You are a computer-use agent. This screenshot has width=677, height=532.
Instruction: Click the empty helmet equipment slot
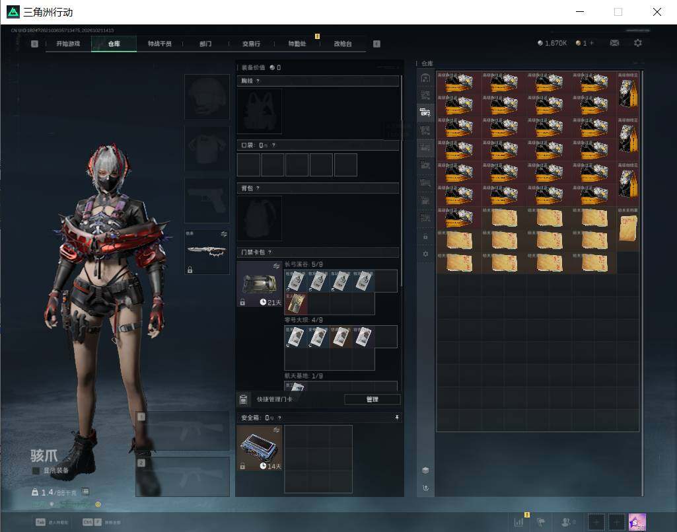207,96
